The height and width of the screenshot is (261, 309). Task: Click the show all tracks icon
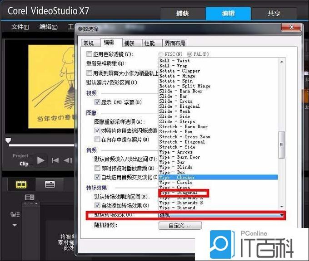15,214
